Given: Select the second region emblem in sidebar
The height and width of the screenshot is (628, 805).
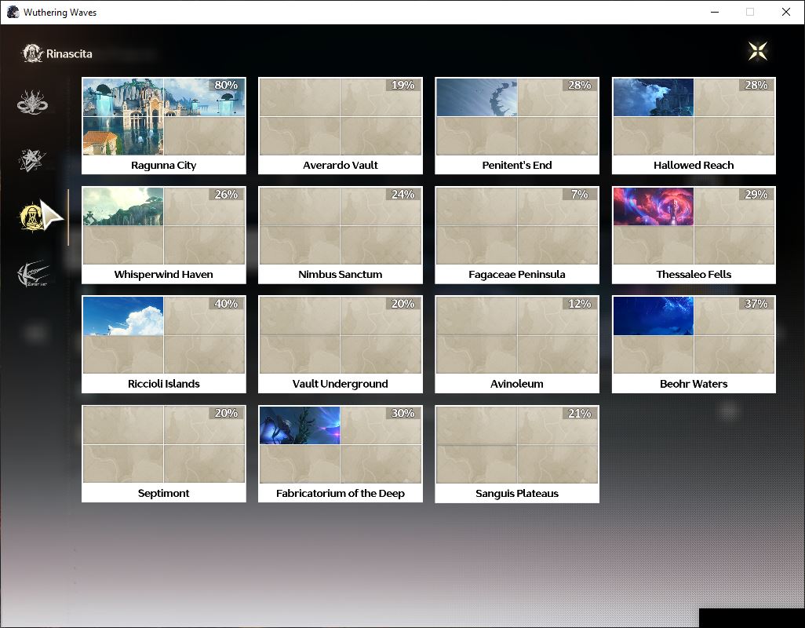Looking at the screenshot, I should pyautogui.click(x=32, y=159).
